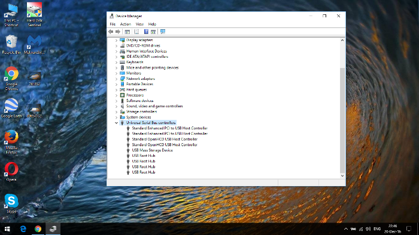Open the 89004102 image file on desktop
Viewport: 419px width, 235px height.
coord(34,111)
